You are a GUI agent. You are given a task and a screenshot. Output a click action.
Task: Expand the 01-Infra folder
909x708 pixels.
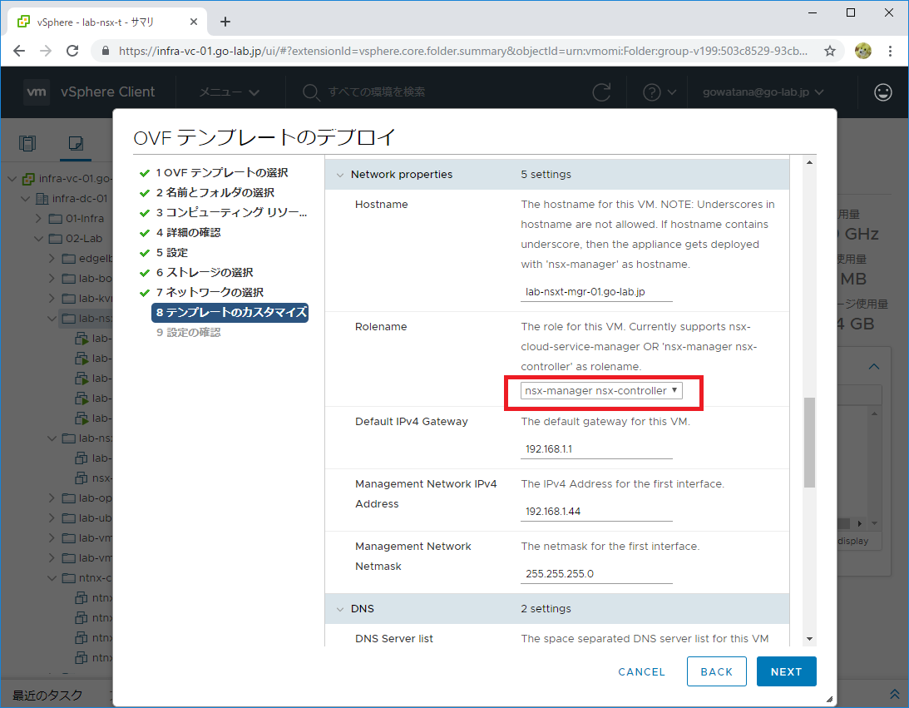(39, 219)
